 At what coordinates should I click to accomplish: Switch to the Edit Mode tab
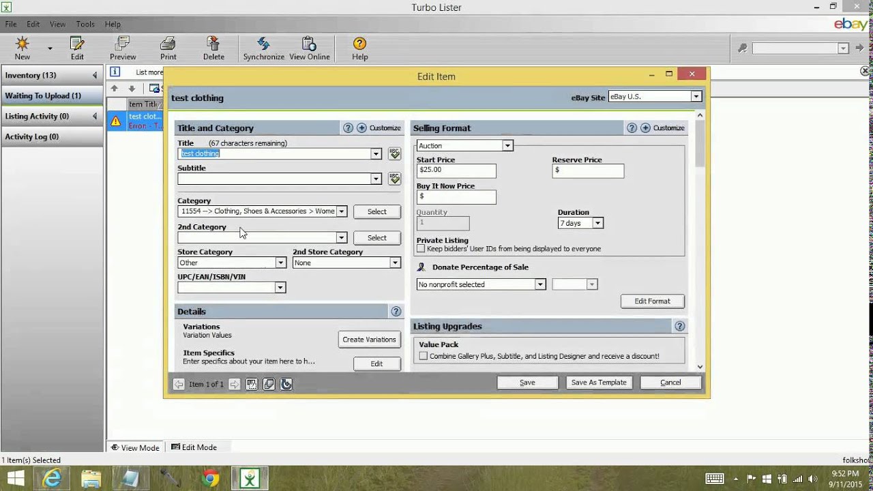194,447
